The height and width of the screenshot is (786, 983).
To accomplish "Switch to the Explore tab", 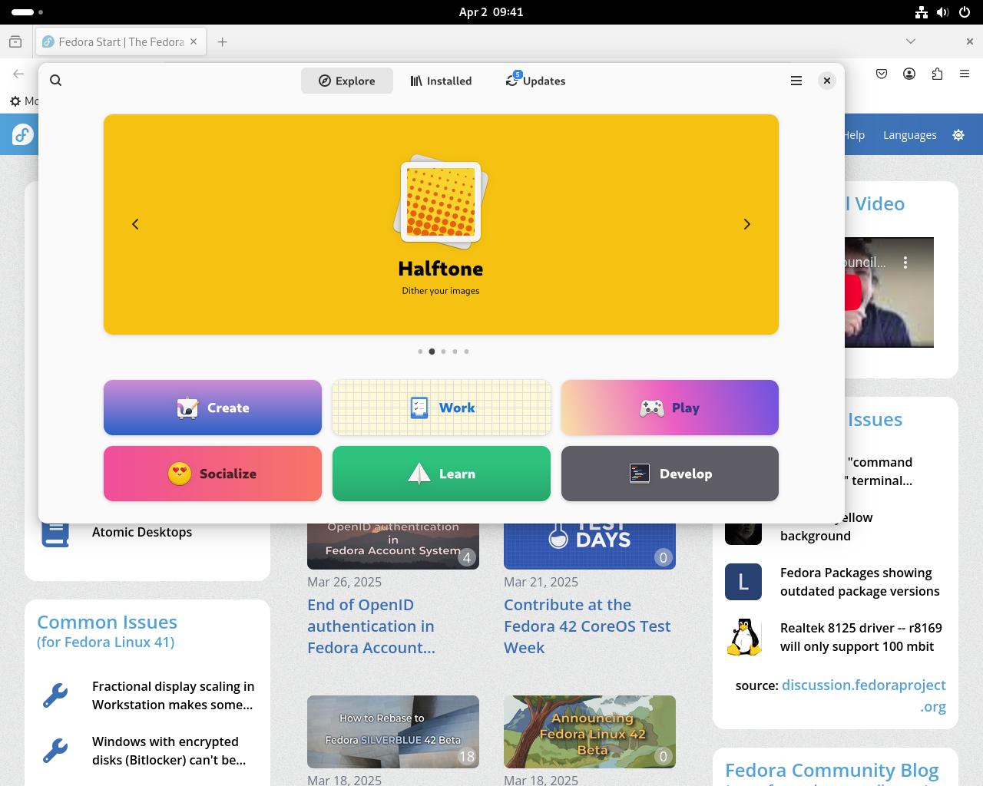I will tap(347, 81).
